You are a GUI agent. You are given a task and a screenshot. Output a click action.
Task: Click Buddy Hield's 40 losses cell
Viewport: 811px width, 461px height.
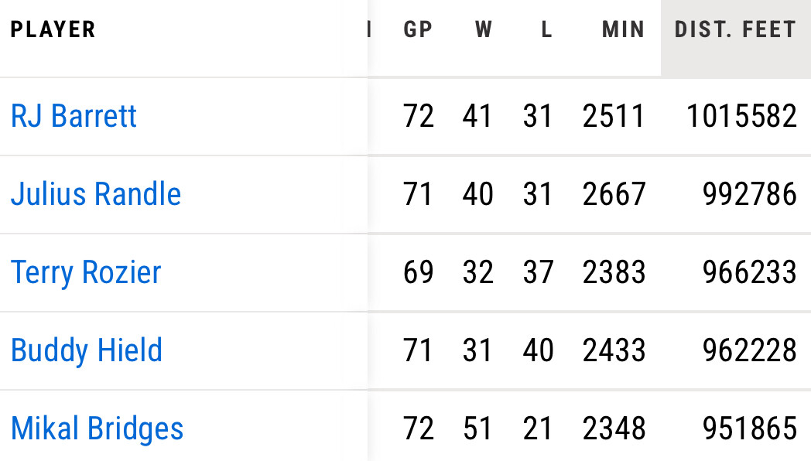pyautogui.click(x=538, y=350)
